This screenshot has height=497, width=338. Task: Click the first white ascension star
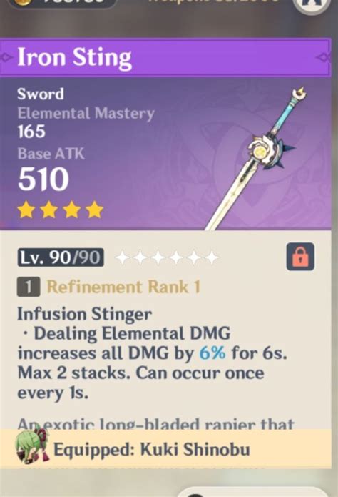click(123, 257)
